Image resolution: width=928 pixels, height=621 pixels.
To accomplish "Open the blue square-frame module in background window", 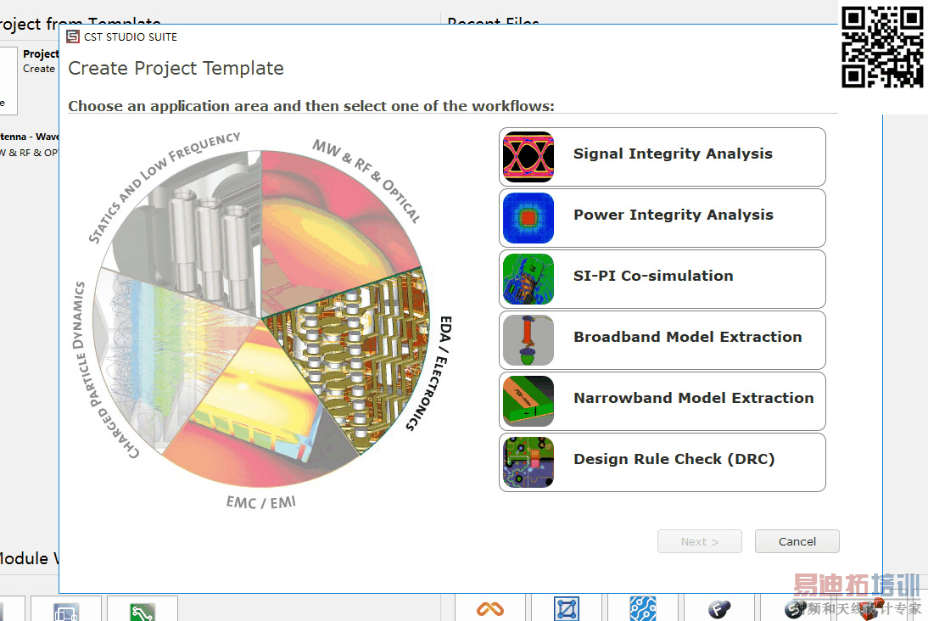I will click(x=567, y=608).
